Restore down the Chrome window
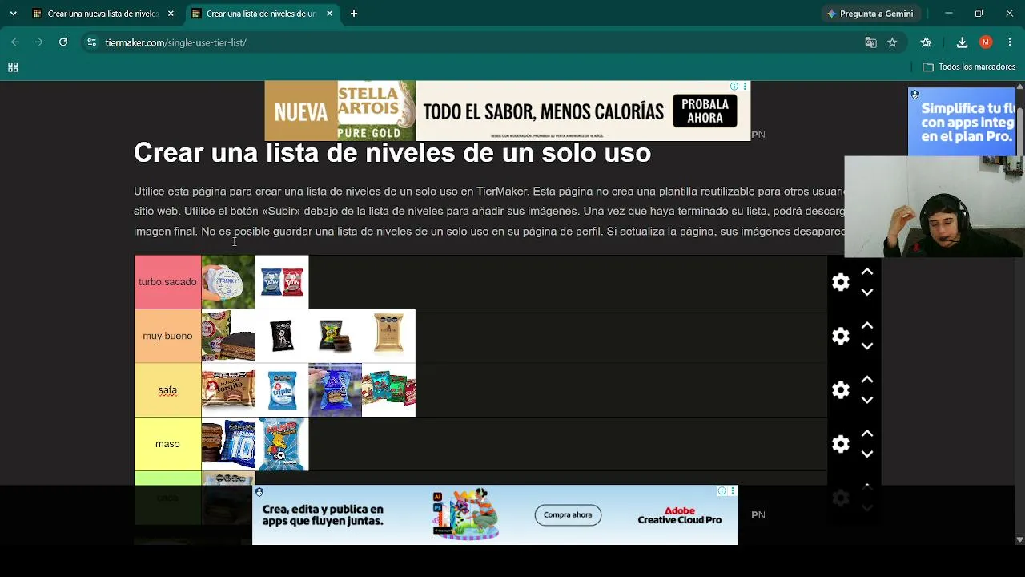The image size is (1025, 577). point(979,14)
